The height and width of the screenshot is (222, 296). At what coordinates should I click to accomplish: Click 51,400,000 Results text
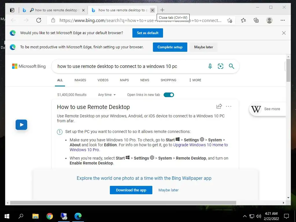pyautogui.click(x=72, y=95)
